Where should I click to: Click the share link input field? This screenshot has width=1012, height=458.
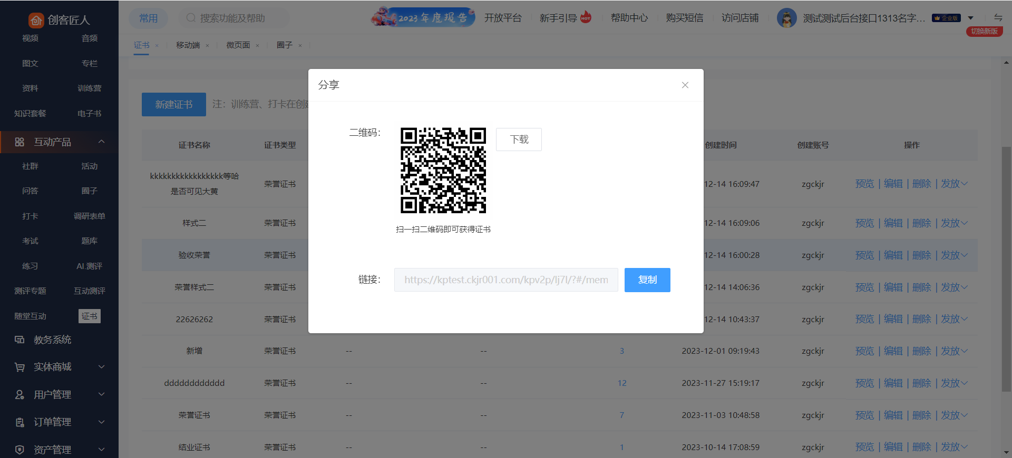[x=506, y=280]
